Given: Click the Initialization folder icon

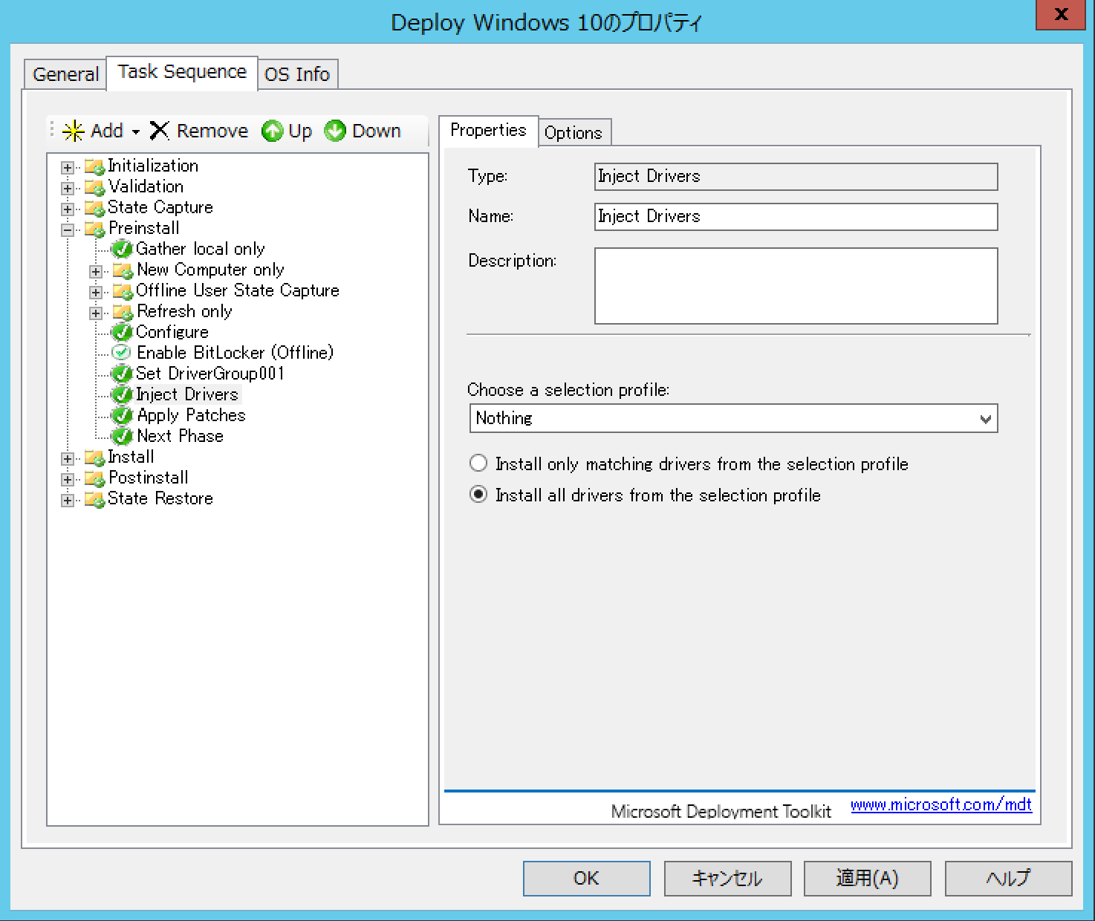Looking at the screenshot, I should click(x=94, y=166).
